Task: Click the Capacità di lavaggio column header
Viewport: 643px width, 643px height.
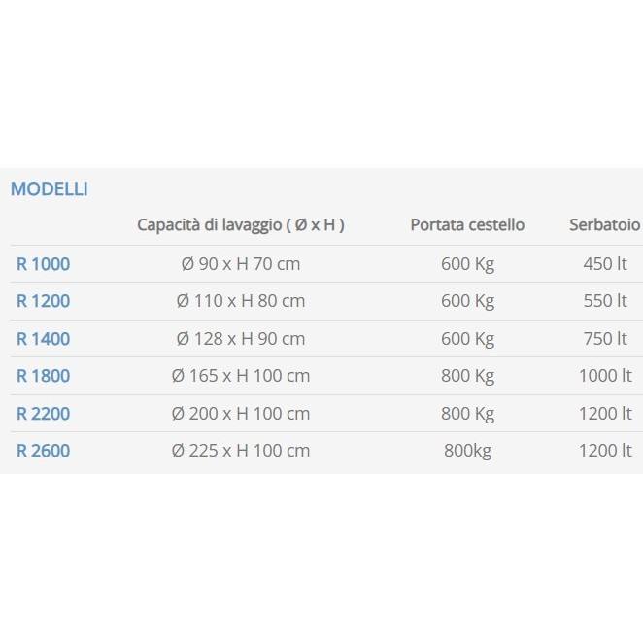Action: point(241,225)
